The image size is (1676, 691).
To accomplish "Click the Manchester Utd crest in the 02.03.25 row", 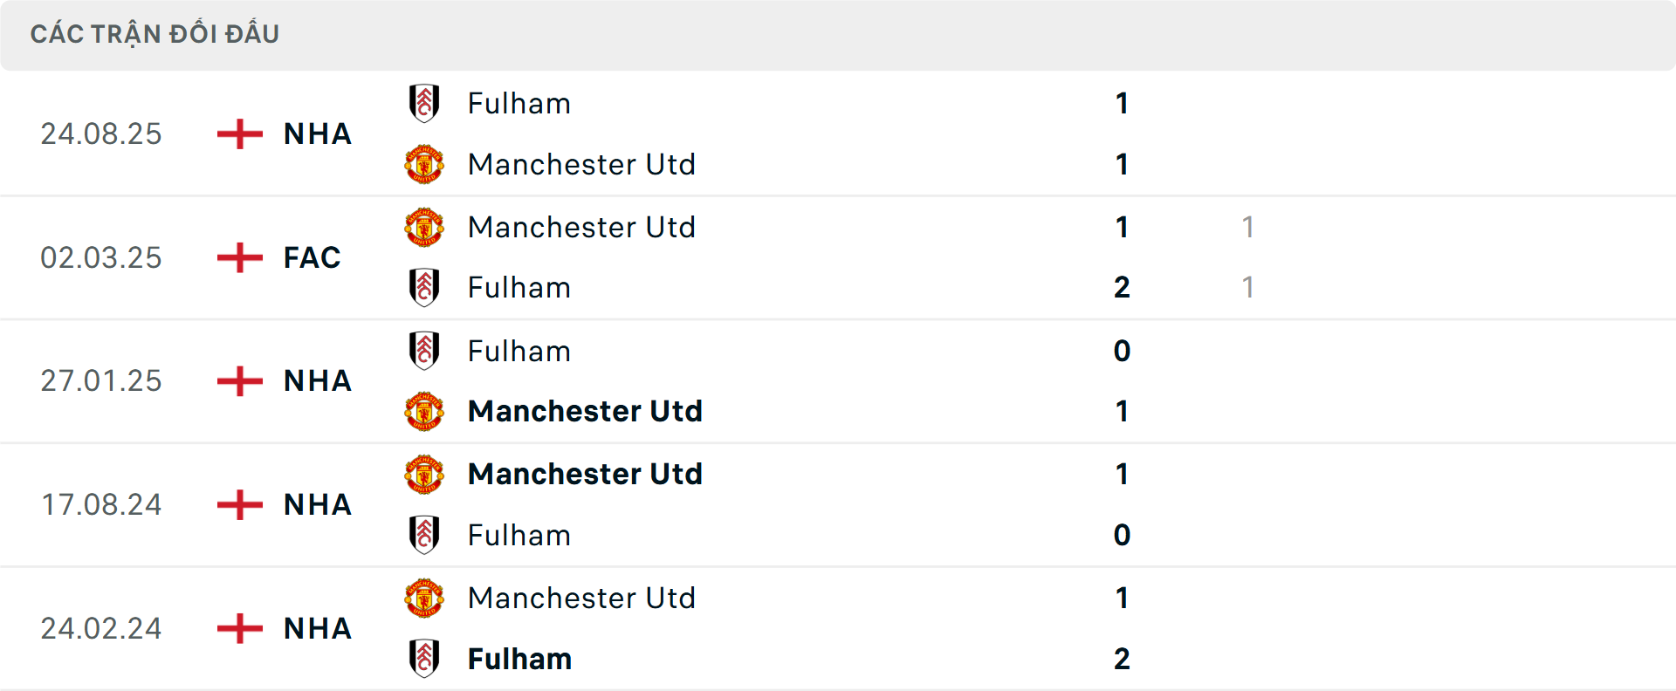I will pyautogui.click(x=425, y=227).
